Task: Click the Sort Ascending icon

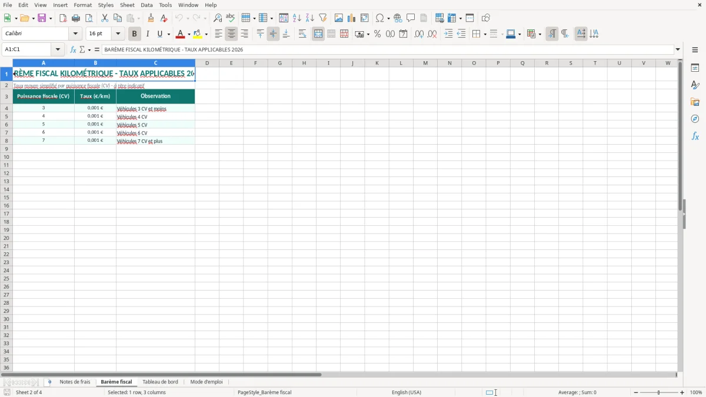Action: tap(297, 18)
